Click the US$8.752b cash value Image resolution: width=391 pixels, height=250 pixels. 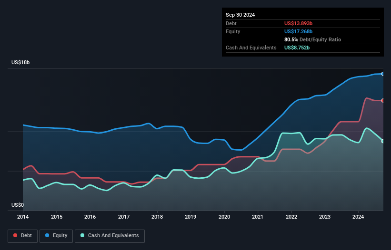click(x=297, y=48)
